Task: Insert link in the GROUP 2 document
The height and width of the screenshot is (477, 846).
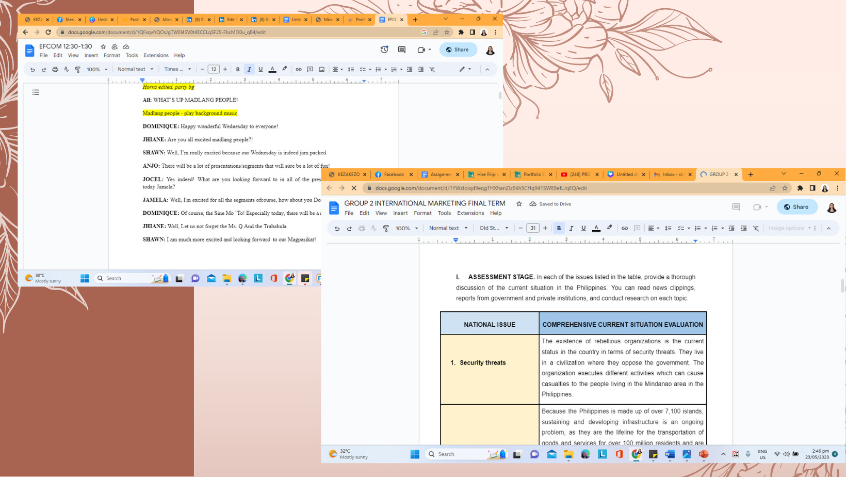Action: 625,228
